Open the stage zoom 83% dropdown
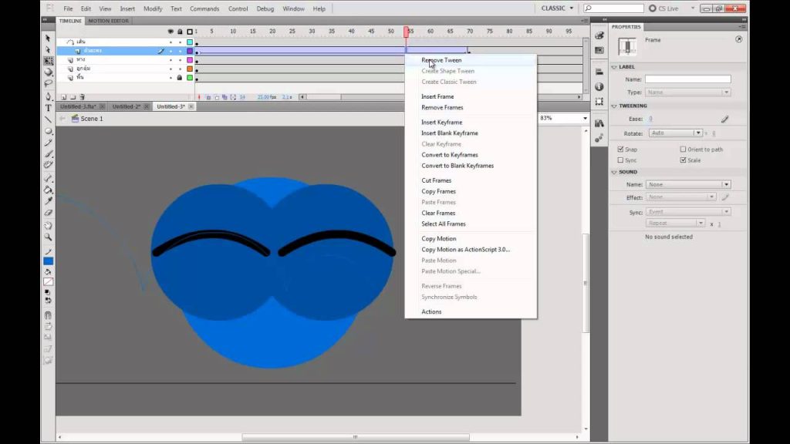This screenshot has height=444, width=790. [x=585, y=118]
